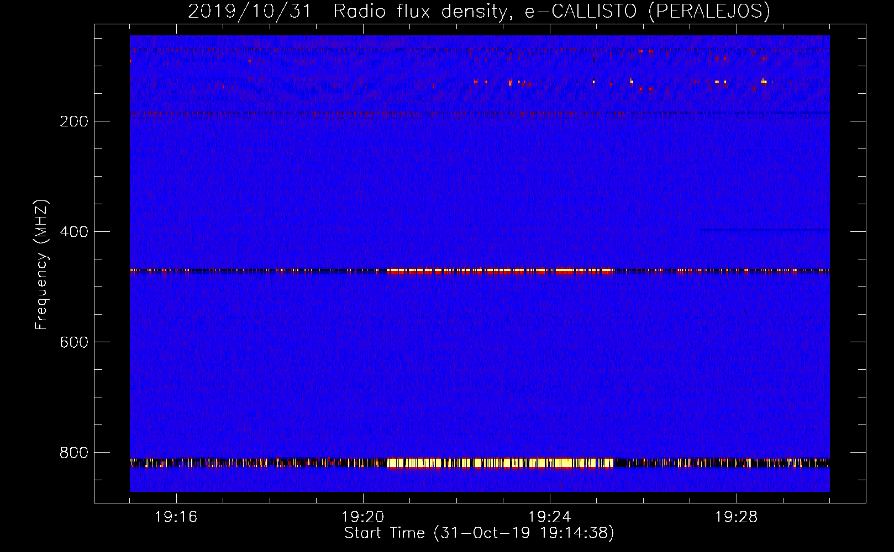Click the 200 frequency tick label
Screen dimensions: 894x552
pyautogui.click(x=73, y=121)
